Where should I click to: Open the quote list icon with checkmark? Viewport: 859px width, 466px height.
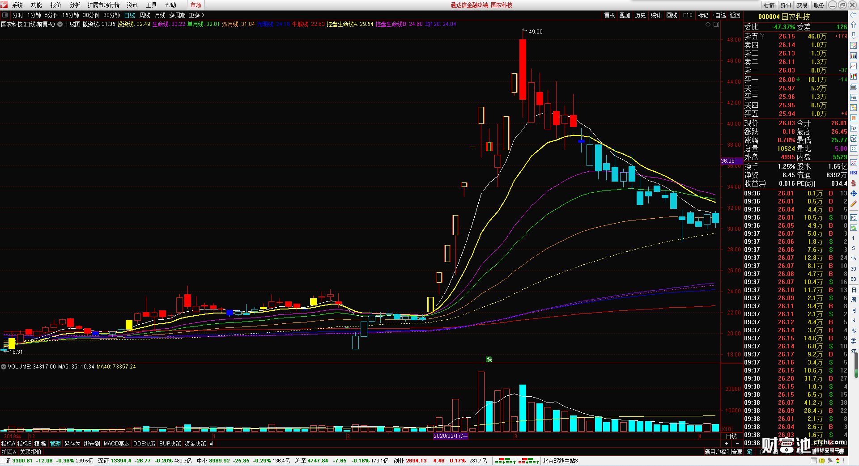pyautogui.click(x=854, y=46)
